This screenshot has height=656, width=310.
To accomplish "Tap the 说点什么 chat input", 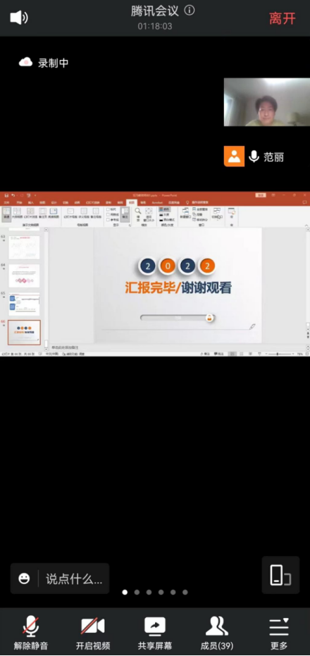I will pos(74,578).
